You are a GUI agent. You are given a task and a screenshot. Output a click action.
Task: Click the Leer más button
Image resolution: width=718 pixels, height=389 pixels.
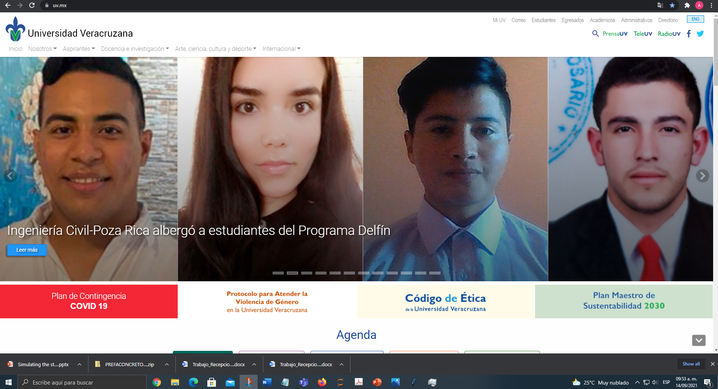pyautogui.click(x=27, y=250)
